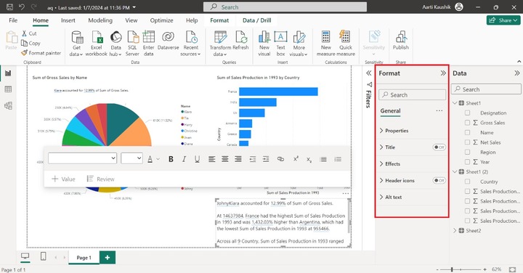This screenshot has height=273, width=523.
Task: Expand the Sheet2 table
Action: (455, 230)
